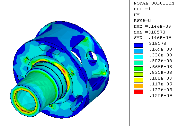The height and width of the screenshot is (126, 178).
Task: Click the legend value .100E+09
Action: 161,78
